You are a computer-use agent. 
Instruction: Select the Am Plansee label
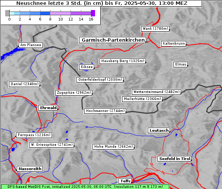[30, 45]
